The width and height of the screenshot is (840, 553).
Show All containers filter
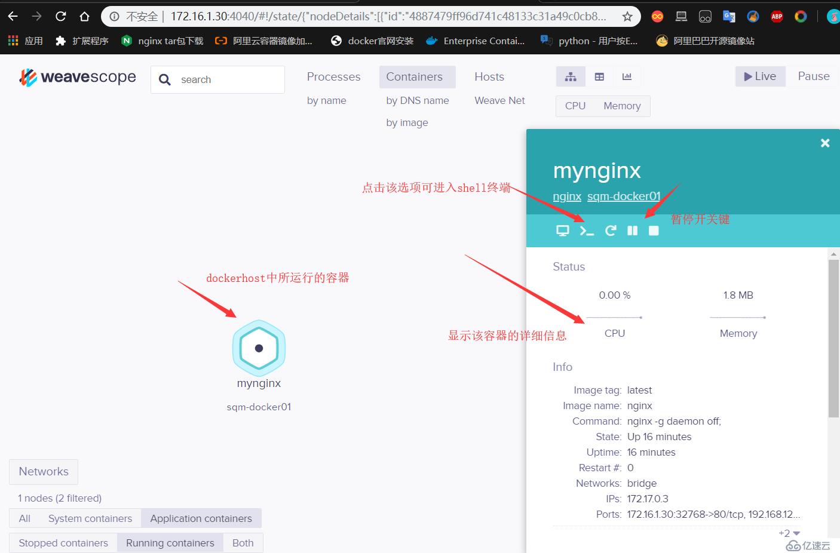[24, 518]
